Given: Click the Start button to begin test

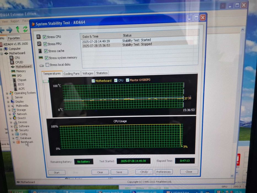Looking at the screenshot, I should pyautogui.click(x=57, y=173).
